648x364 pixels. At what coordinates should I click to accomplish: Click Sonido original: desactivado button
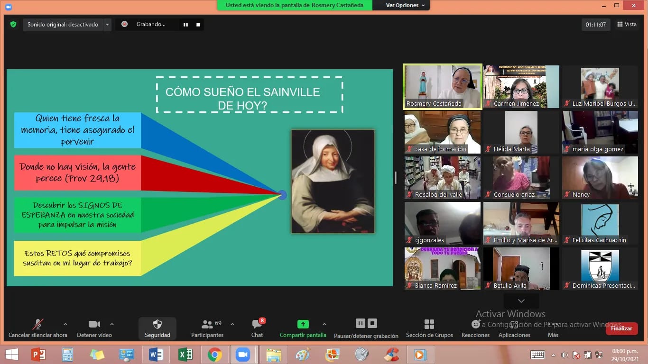tap(63, 25)
